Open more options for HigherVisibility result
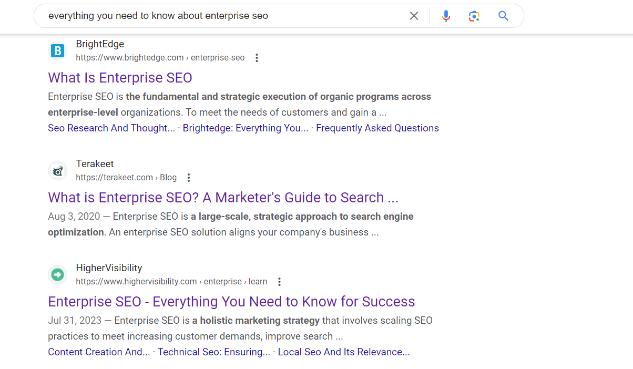Image resolution: width=633 pixels, height=369 pixels. point(279,282)
